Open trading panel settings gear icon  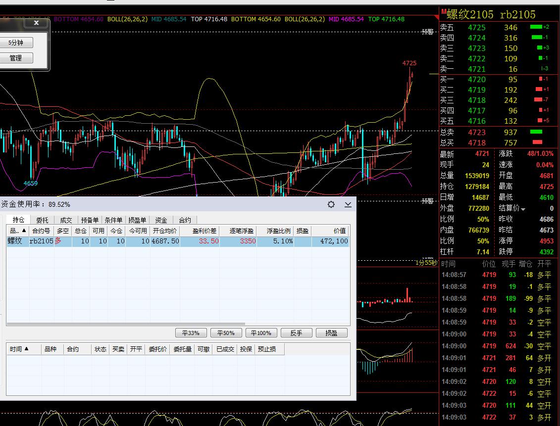pyautogui.click(x=331, y=204)
